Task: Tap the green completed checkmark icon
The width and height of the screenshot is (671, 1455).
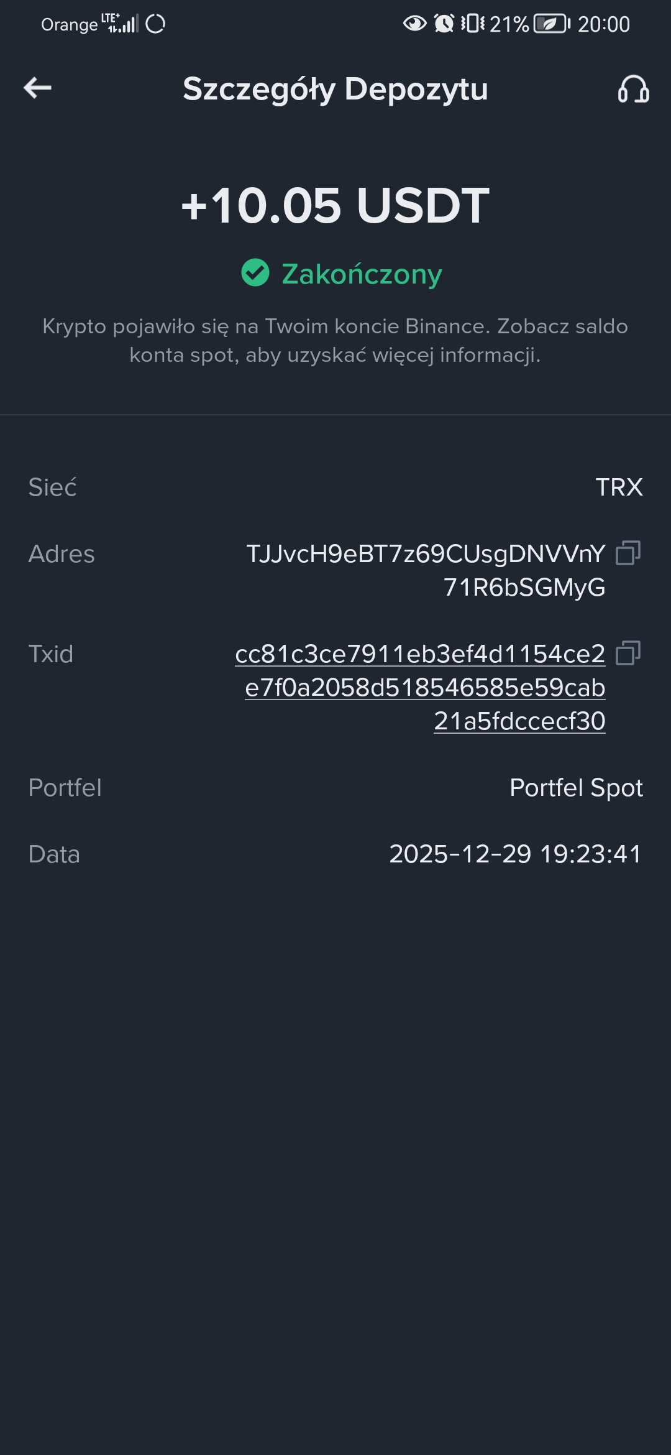Action: (x=255, y=273)
